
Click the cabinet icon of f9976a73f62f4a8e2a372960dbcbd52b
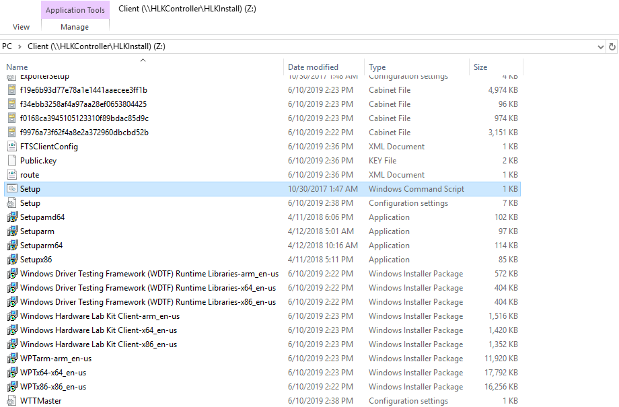coord(12,133)
